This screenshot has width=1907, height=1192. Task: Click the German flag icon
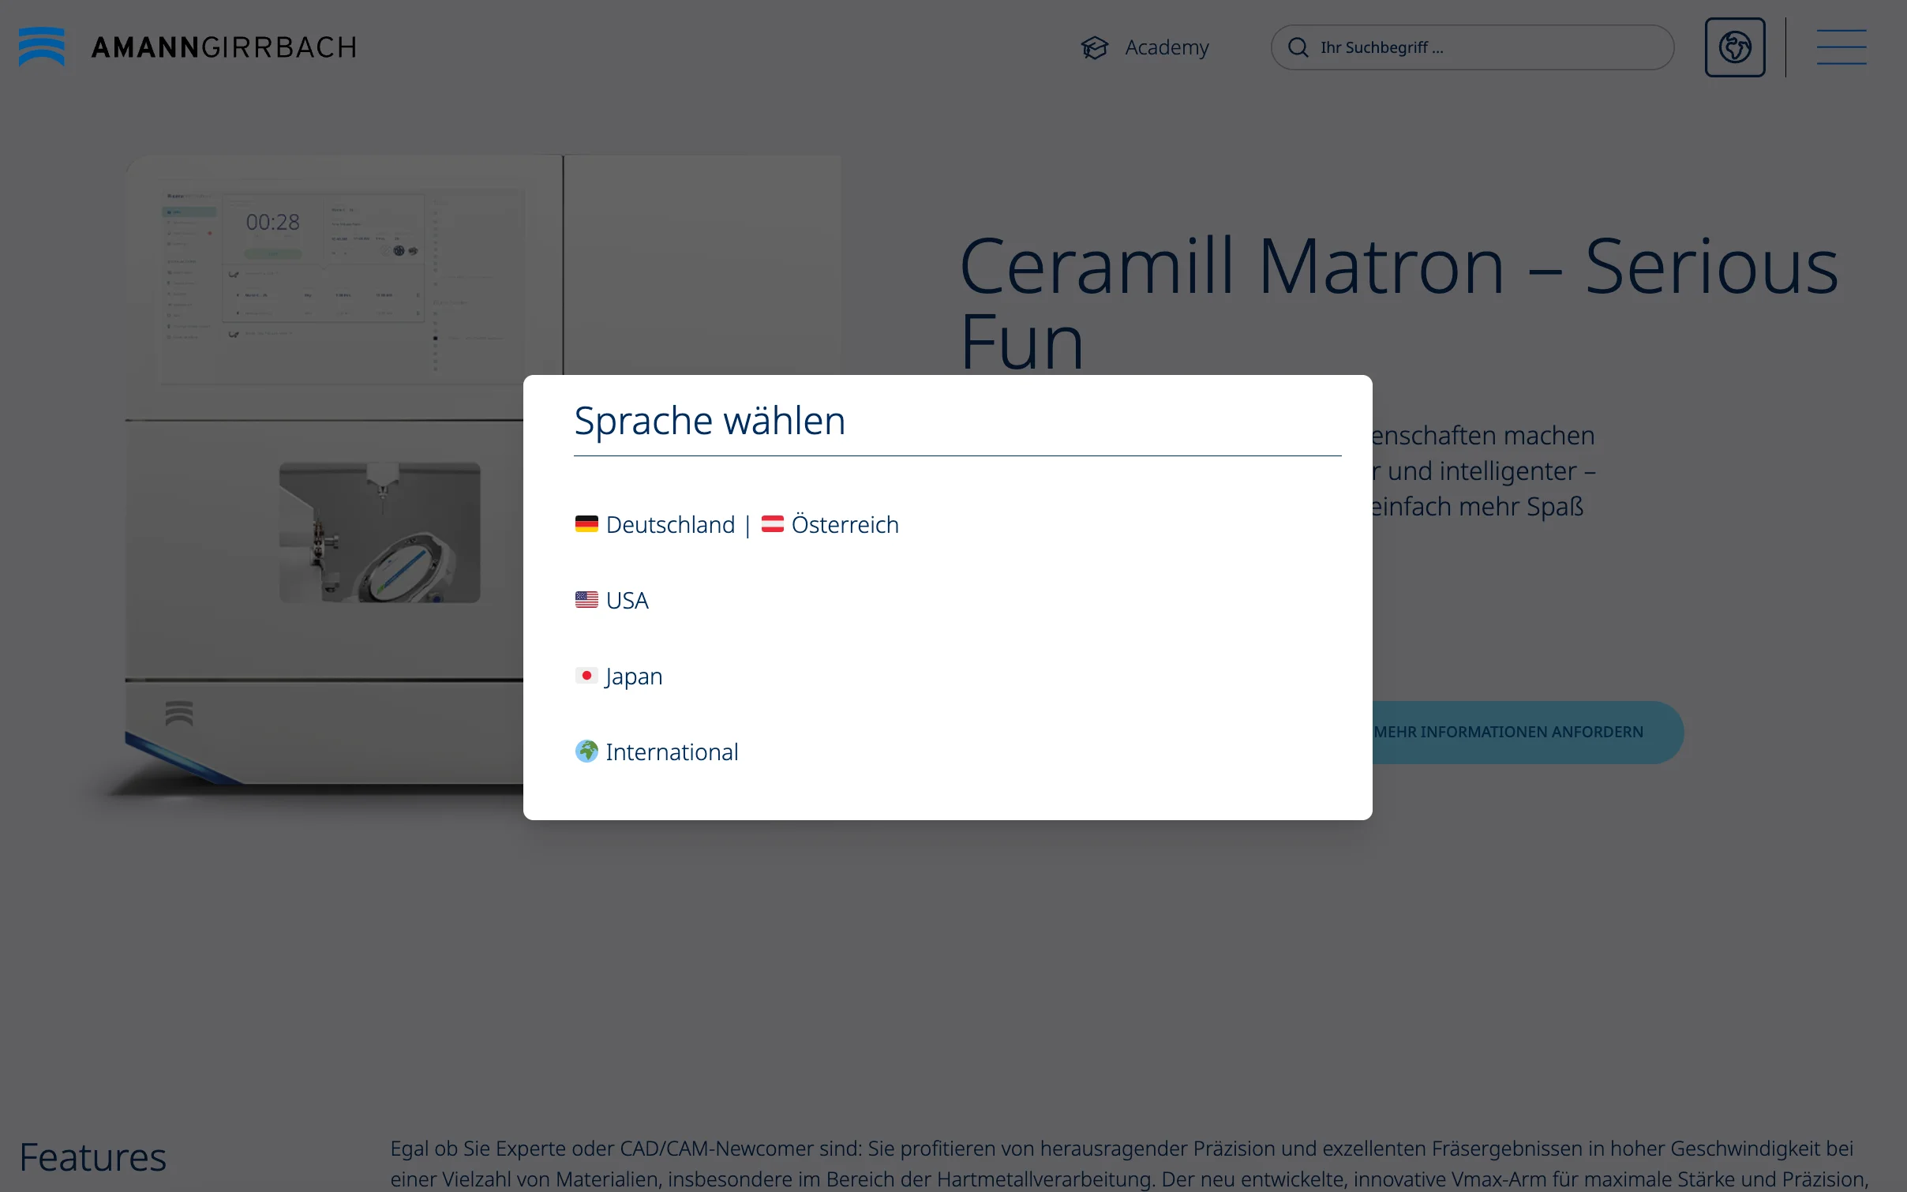pos(586,523)
